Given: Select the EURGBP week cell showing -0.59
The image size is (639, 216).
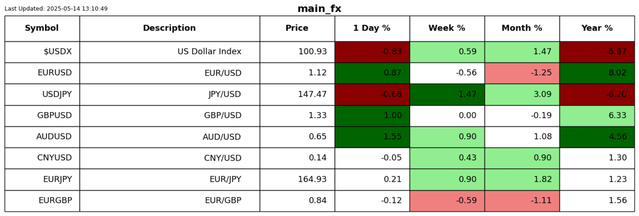Looking at the screenshot, I should (x=447, y=201).
